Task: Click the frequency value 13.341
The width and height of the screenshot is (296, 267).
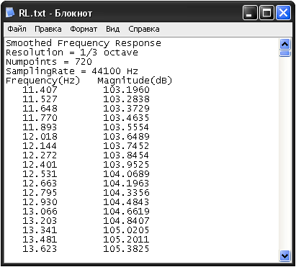Action: 40,230
